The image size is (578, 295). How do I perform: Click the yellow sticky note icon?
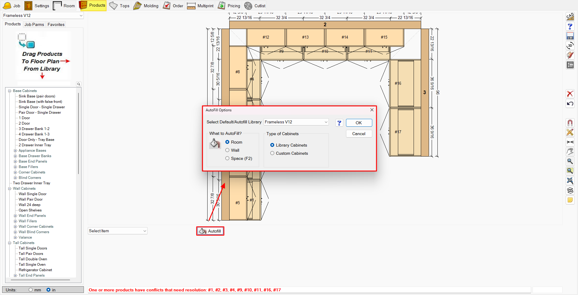tap(570, 200)
